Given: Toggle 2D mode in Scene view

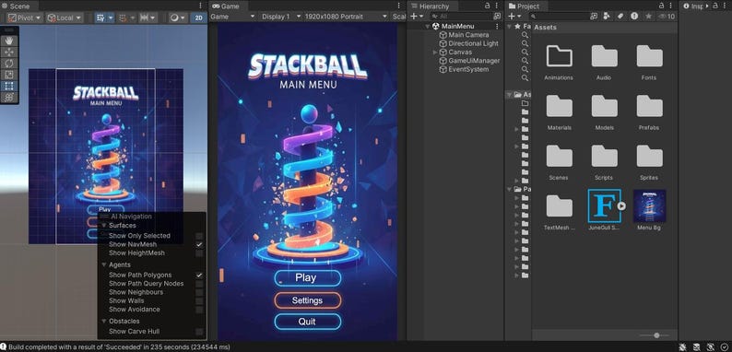Looking at the screenshot, I should tap(199, 18).
